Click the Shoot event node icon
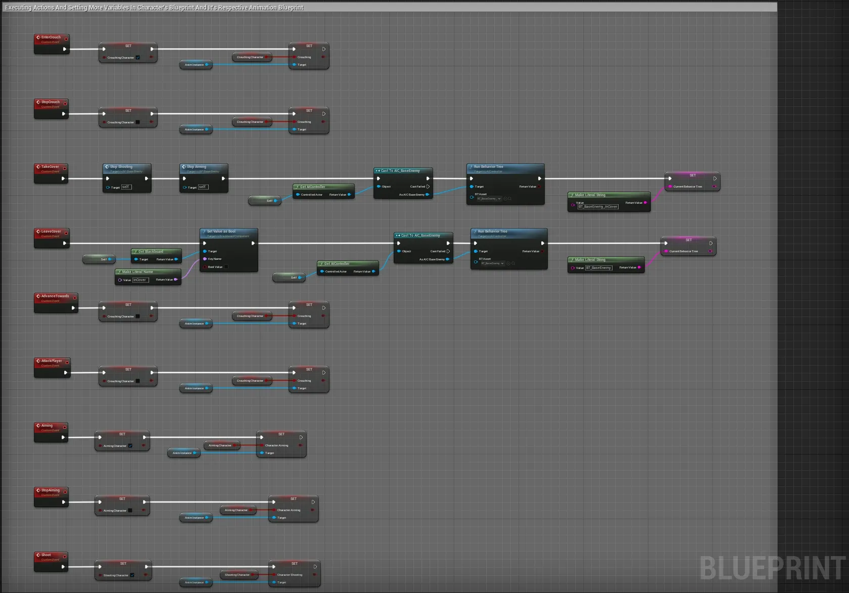Viewport: 849px width, 593px height. pos(38,555)
